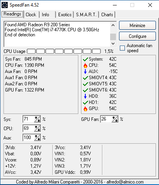Click the flame icon beside GPU temperature
The image size is (159, 185).
tap(85, 109)
